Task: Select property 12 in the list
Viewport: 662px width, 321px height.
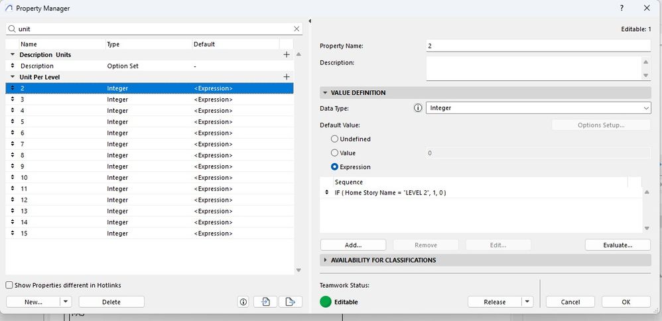Action: pos(150,200)
